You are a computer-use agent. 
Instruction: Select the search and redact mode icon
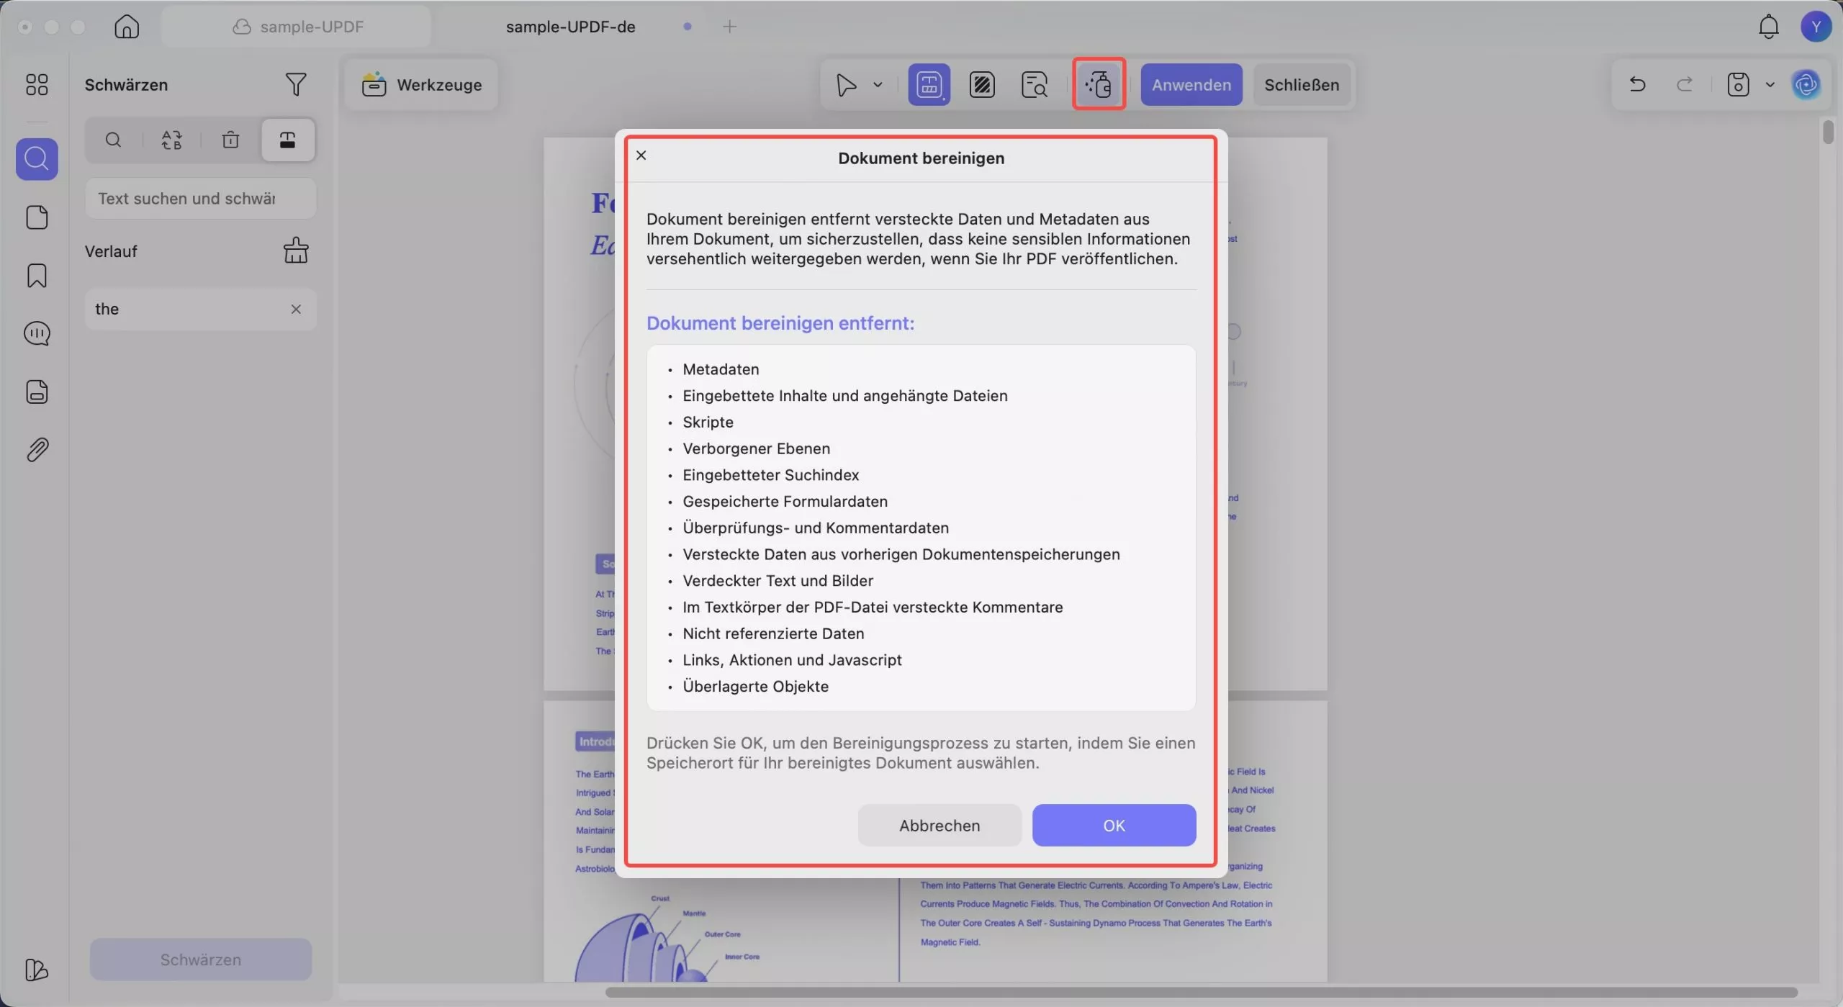point(288,140)
